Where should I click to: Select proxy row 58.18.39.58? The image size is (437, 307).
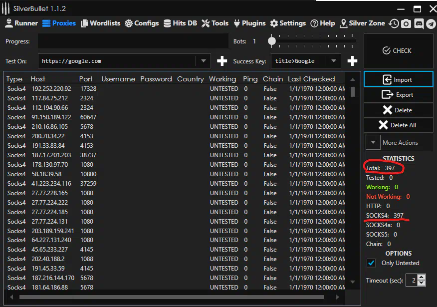pos(176,174)
